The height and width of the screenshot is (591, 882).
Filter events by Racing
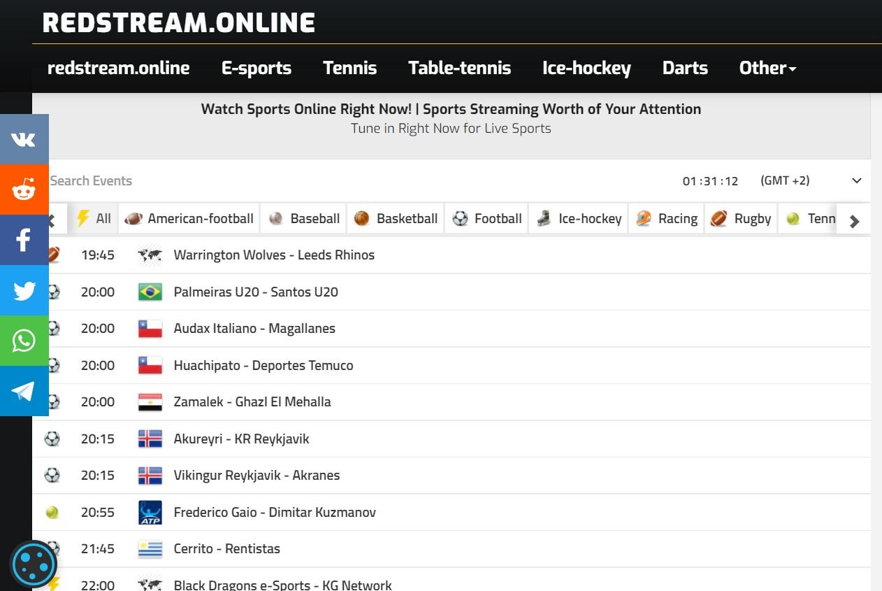(x=667, y=218)
